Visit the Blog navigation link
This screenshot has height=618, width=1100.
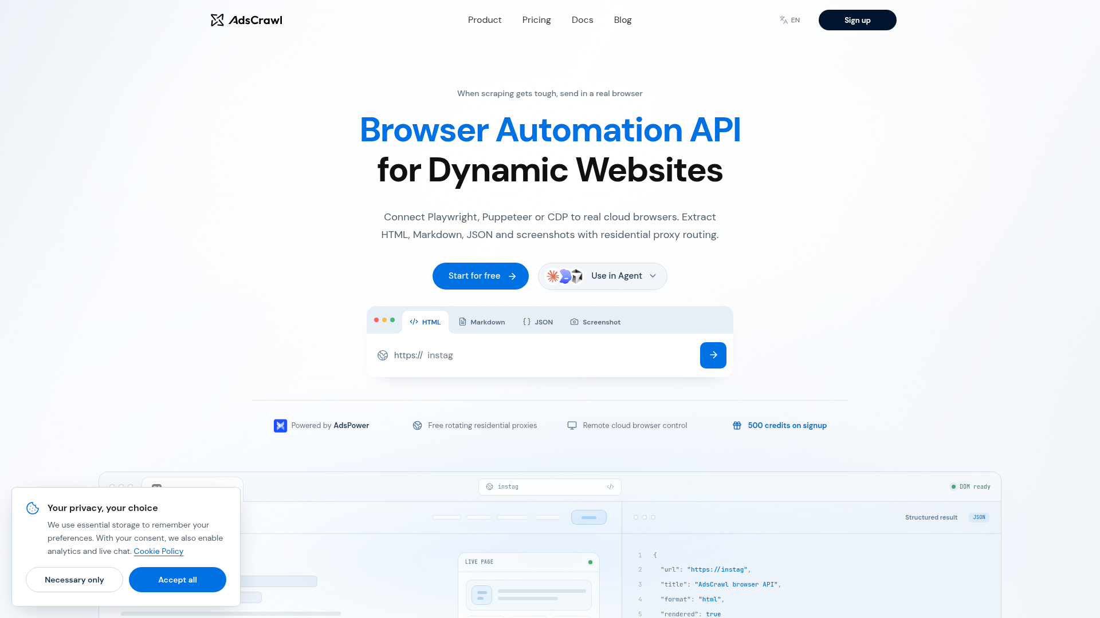tap(623, 20)
